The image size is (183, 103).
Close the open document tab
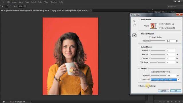pos(91,11)
